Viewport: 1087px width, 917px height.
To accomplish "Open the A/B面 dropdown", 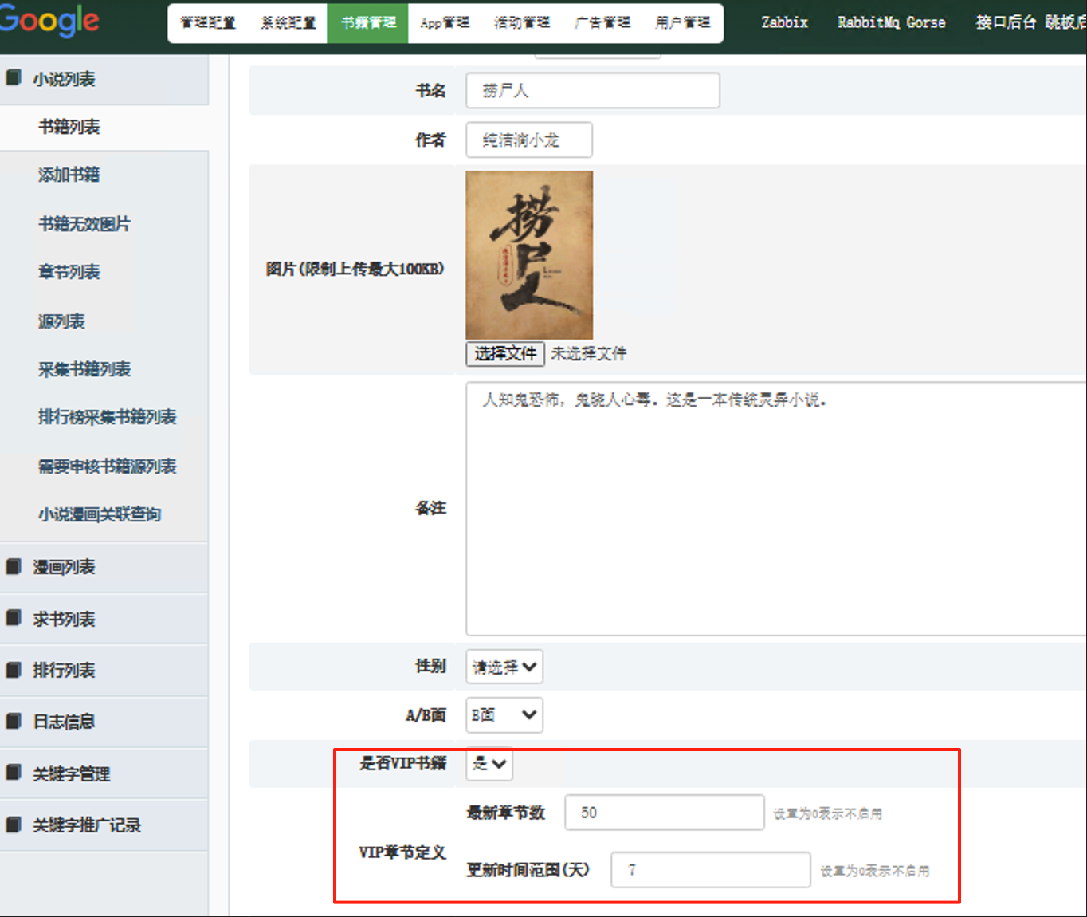I will pyautogui.click(x=504, y=715).
